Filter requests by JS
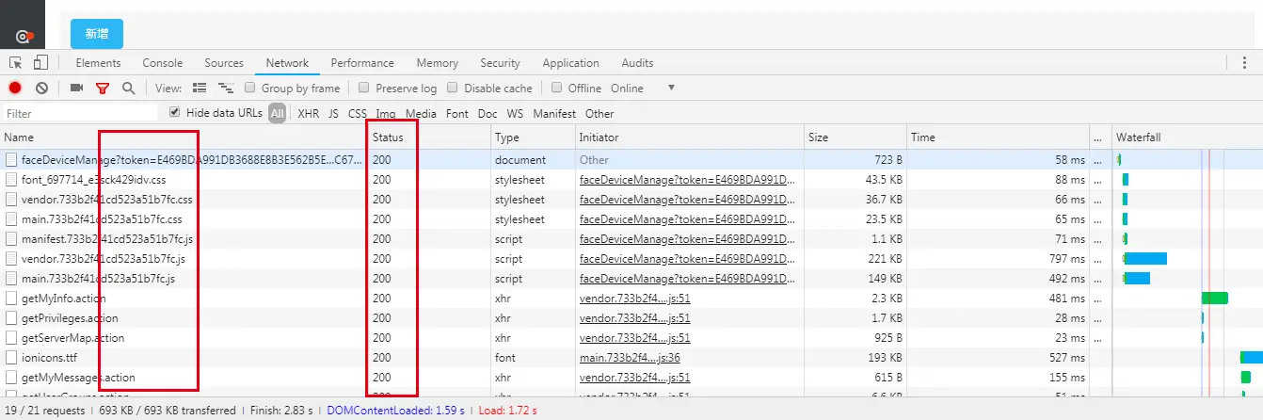Screen dimensions: 1263x420 coord(333,114)
